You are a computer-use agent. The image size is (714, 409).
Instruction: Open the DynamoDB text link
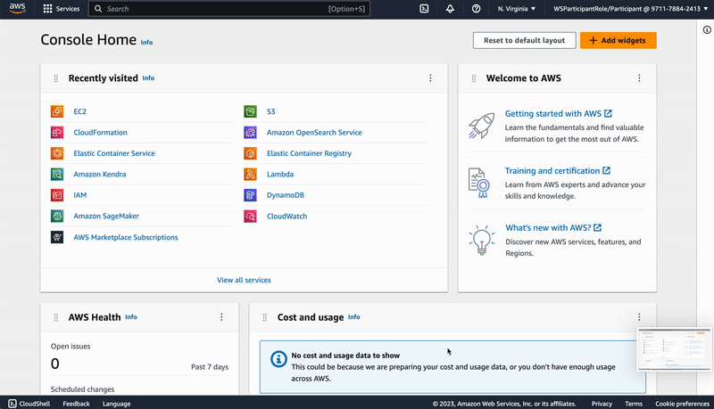[286, 195]
